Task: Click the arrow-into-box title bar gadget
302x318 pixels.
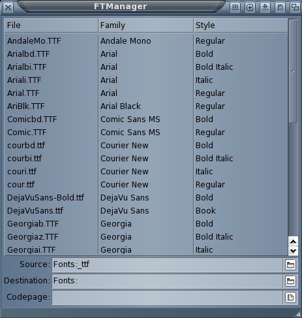Action: pos(250,7)
